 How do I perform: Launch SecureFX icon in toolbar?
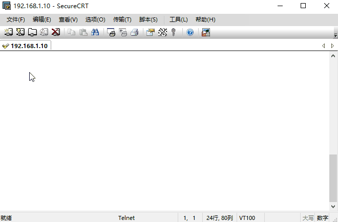coord(206,32)
